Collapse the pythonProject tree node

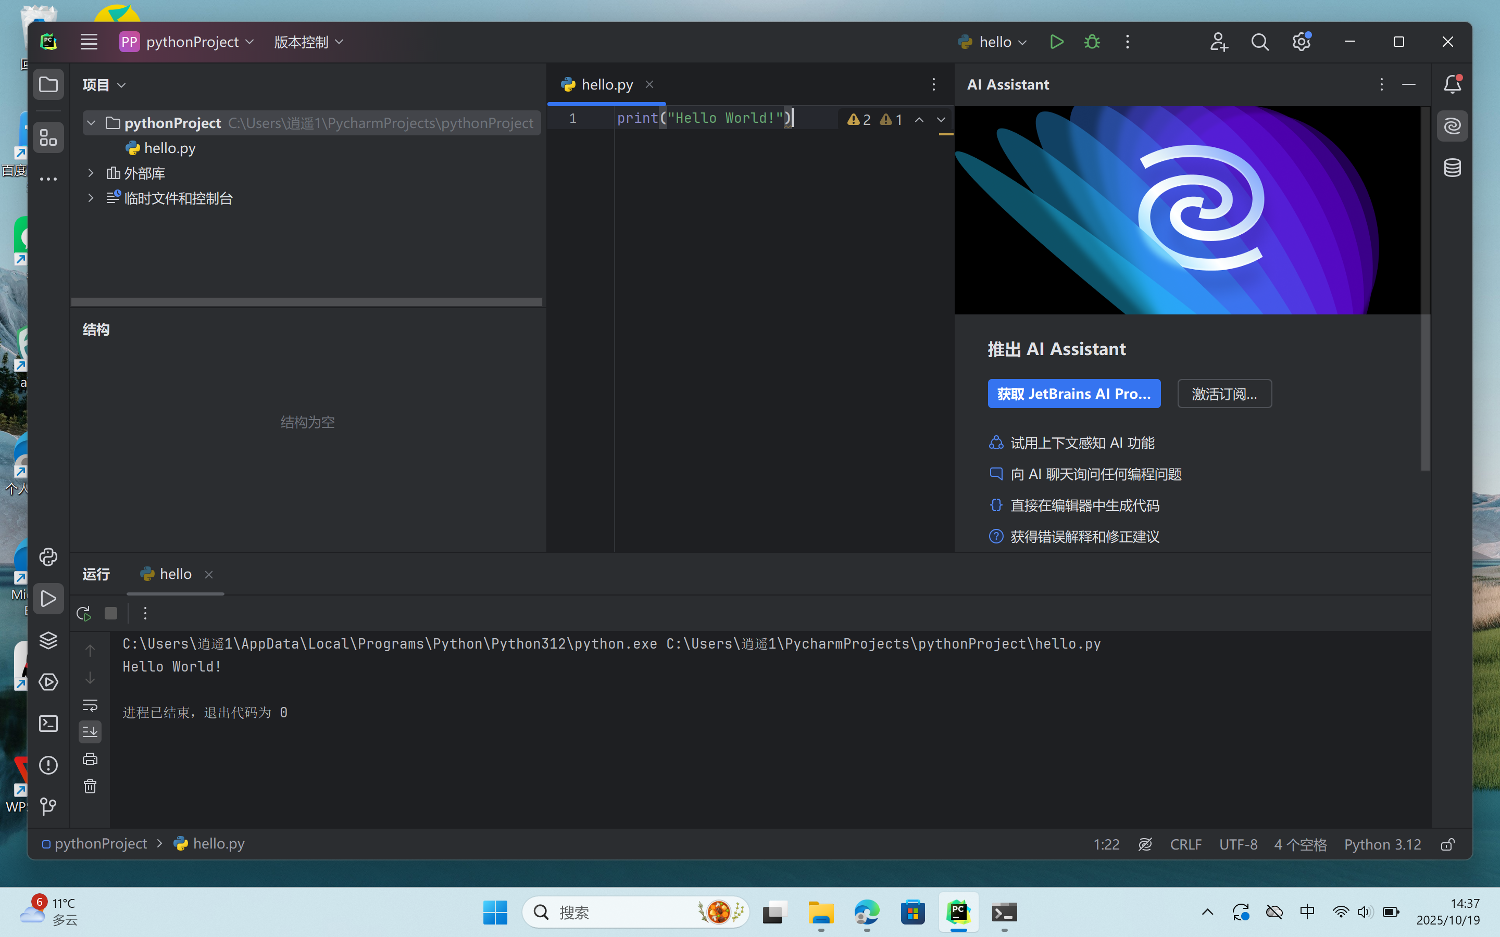tap(91, 123)
